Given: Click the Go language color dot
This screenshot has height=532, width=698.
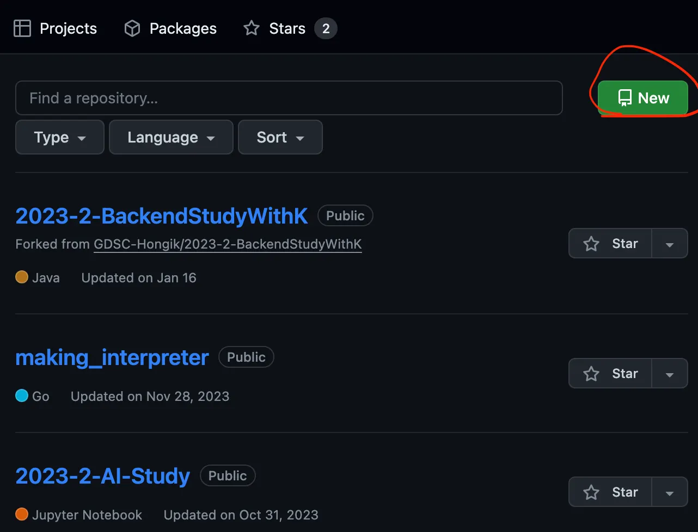Looking at the screenshot, I should [22, 396].
